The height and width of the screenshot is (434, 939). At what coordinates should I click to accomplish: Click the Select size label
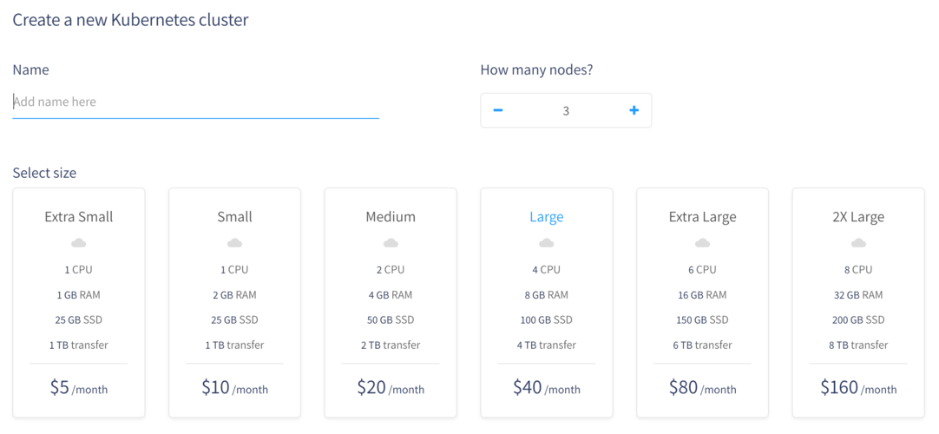tap(45, 174)
